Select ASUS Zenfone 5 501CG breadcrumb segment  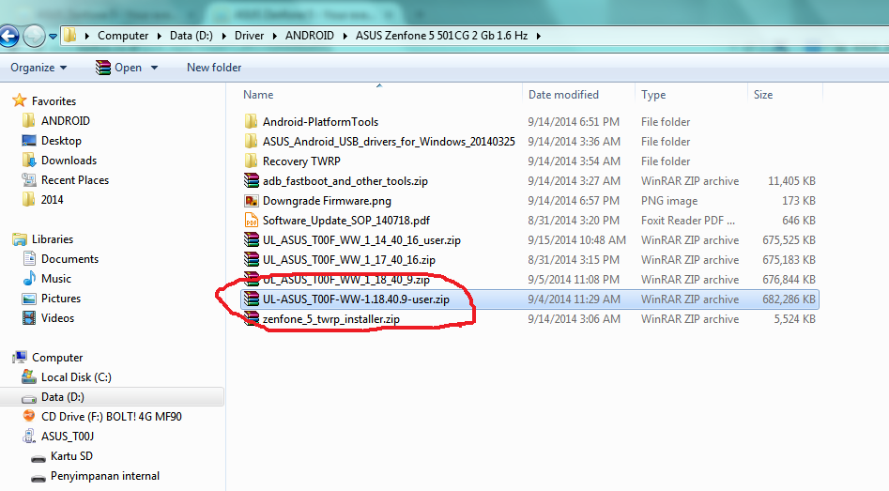point(441,35)
